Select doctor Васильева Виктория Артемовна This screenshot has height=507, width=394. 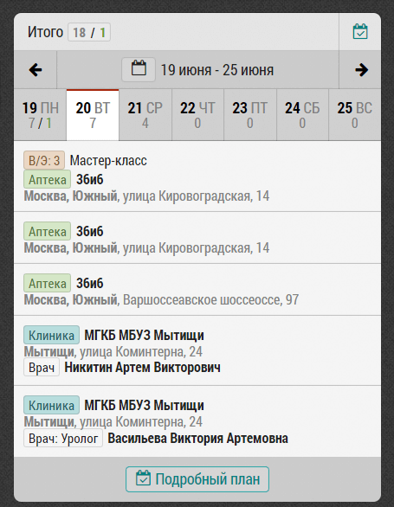pos(197,439)
